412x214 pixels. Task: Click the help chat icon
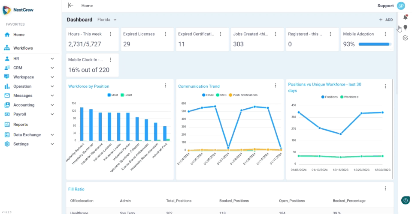[406, 200]
